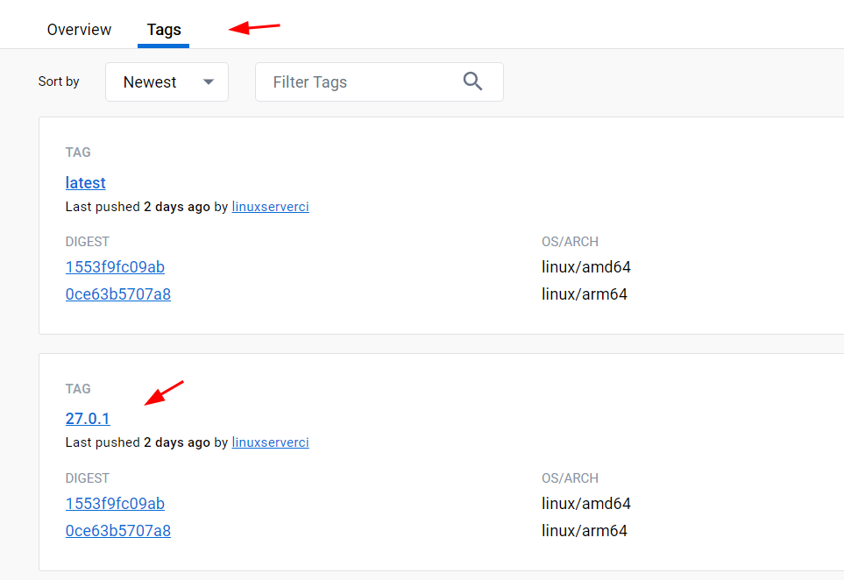Viewport: 844px width, 580px height.
Task: Click linux/arm64 in the 27.0.1 card
Action: tap(585, 531)
